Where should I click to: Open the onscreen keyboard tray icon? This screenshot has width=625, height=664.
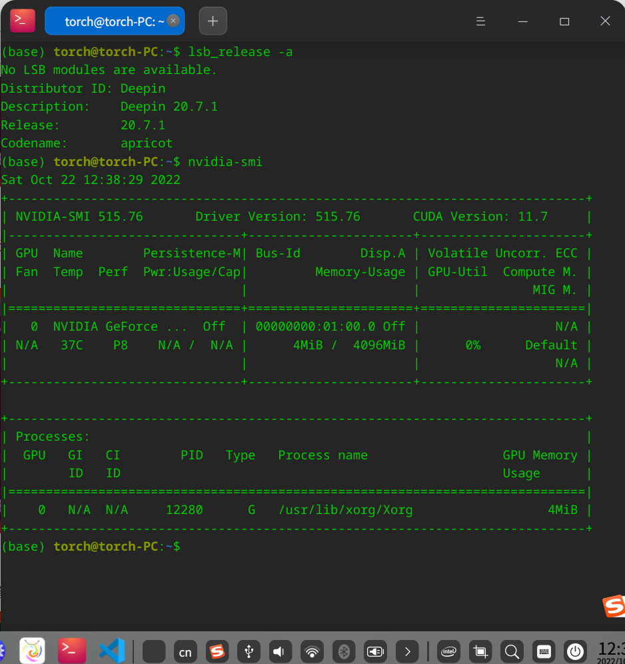(x=544, y=651)
